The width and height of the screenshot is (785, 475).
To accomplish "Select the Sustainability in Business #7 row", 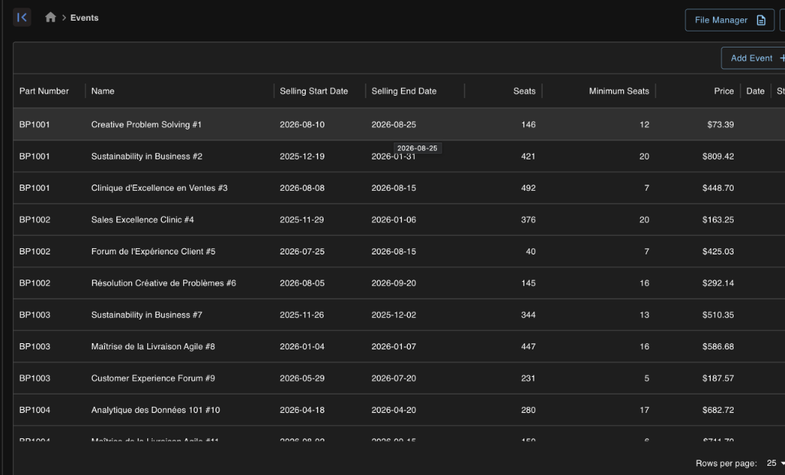I will pyautogui.click(x=399, y=315).
